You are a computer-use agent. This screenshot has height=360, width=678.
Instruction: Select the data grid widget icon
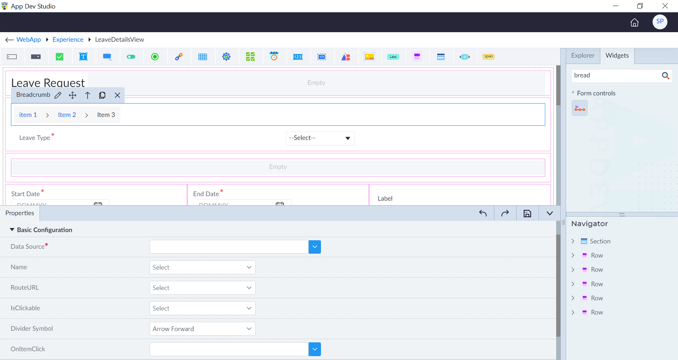coord(203,57)
